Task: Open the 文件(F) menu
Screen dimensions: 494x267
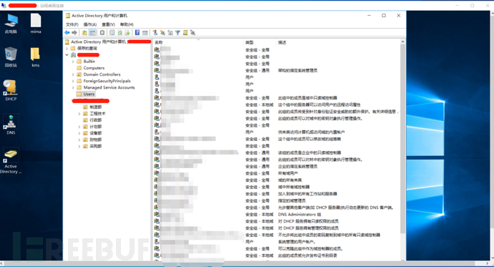Action: click(x=72, y=24)
